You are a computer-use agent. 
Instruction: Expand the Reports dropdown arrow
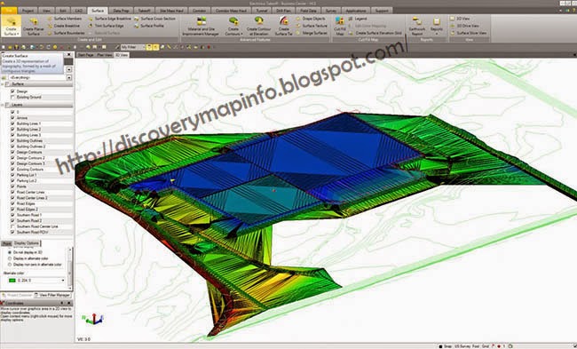tap(437, 34)
